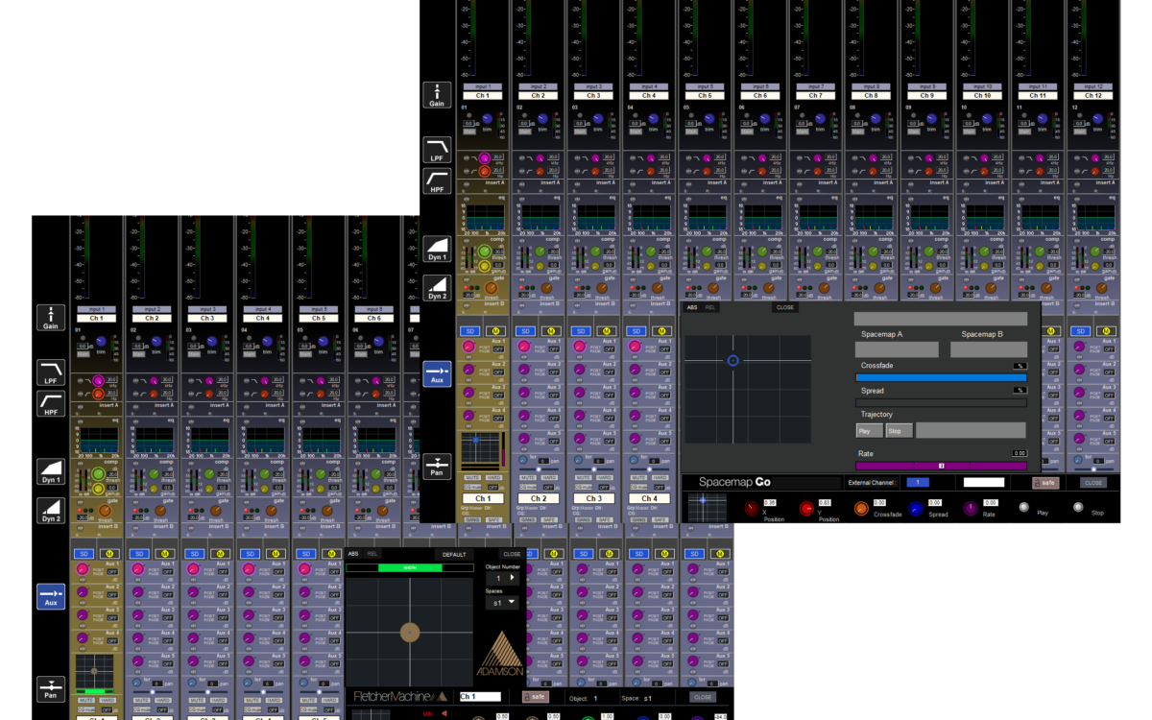Click the purple Rate slider
Screen dimensions: 1152x720
941,466
